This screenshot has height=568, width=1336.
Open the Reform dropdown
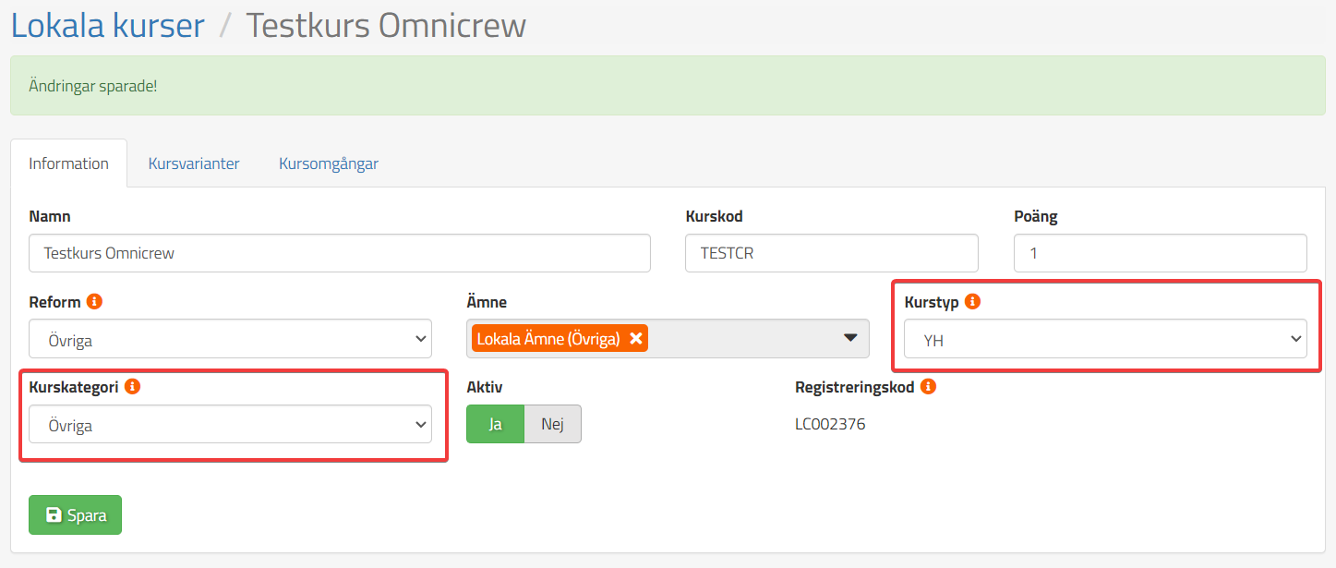pyautogui.click(x=230, y=339)
